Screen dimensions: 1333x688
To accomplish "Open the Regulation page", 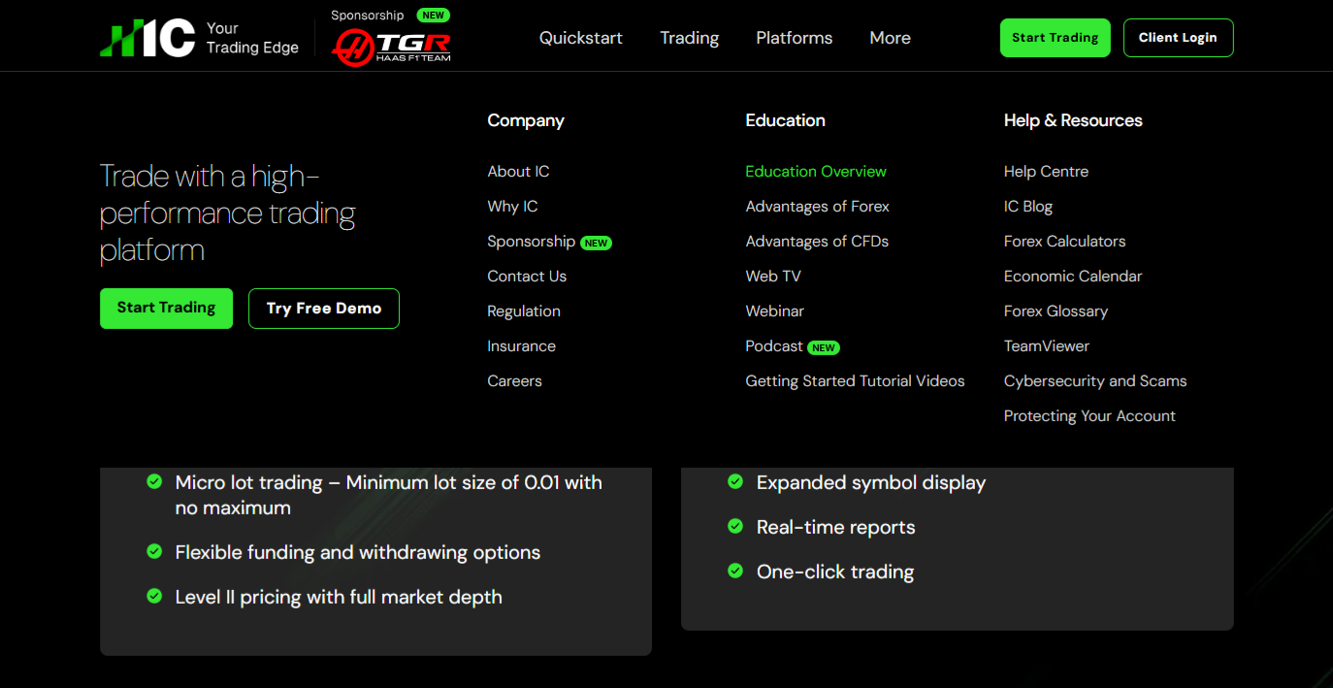I will coord(524,311).
